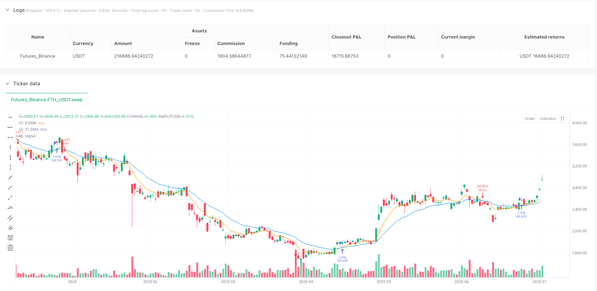
Task: Select the parallel channel tool above the Fibonacci icon
Action: coord(10,228)
